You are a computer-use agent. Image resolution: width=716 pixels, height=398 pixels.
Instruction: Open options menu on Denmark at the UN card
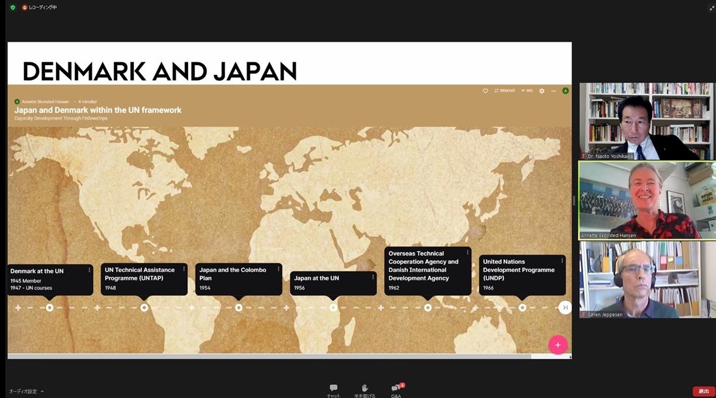click(x=89, y=270)
